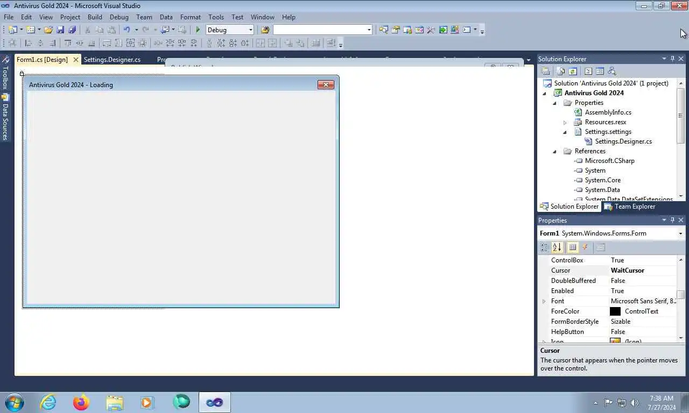Show the Properties list button in Properties panel
Screen dimensions: 689x413
point(573,247)
